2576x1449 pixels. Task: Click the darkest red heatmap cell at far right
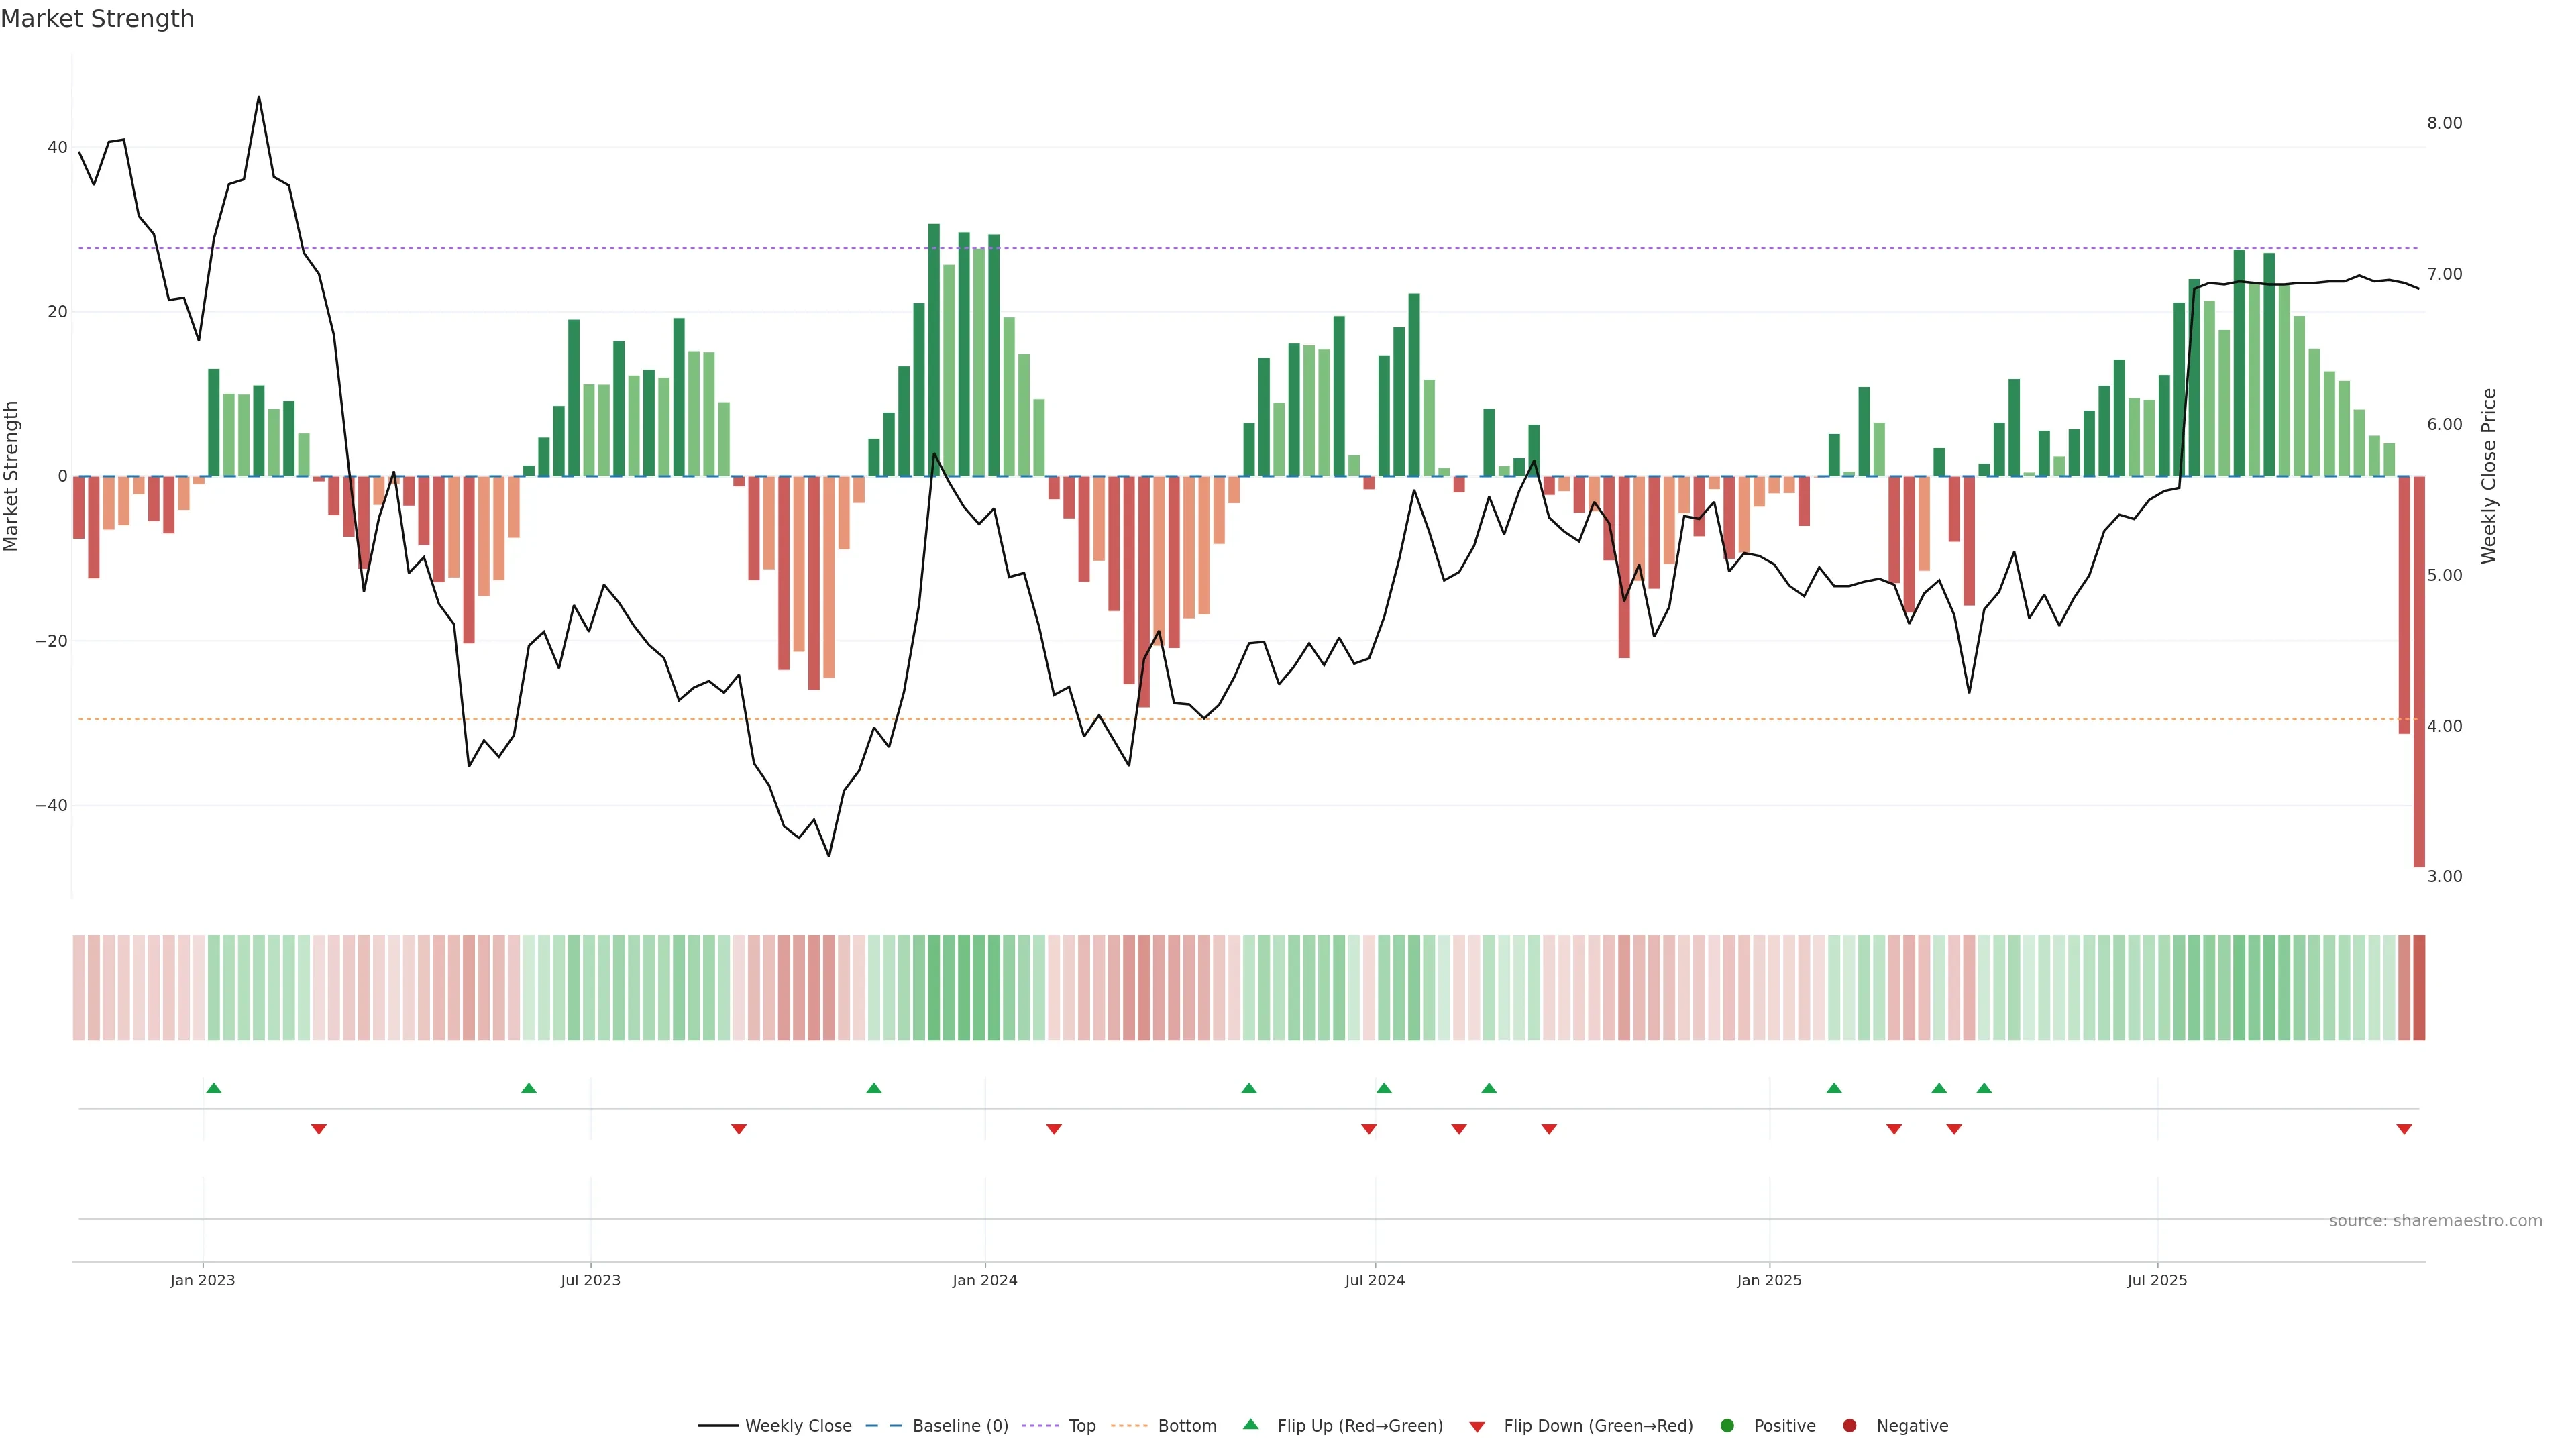click(2419, 987)
